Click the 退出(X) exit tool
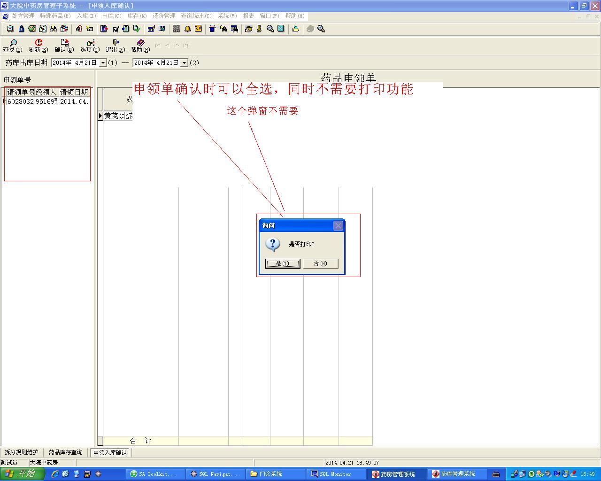 tap(115, 46)
